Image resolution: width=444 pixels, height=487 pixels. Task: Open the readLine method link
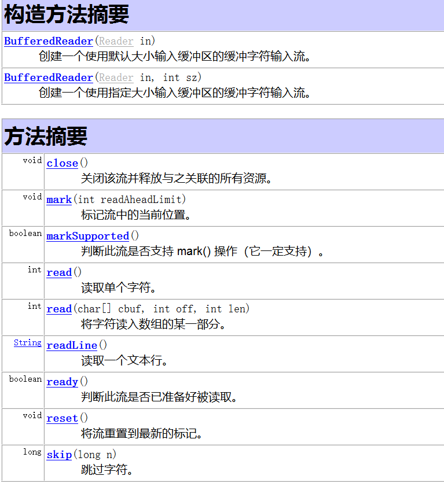(x=72, y=345)
